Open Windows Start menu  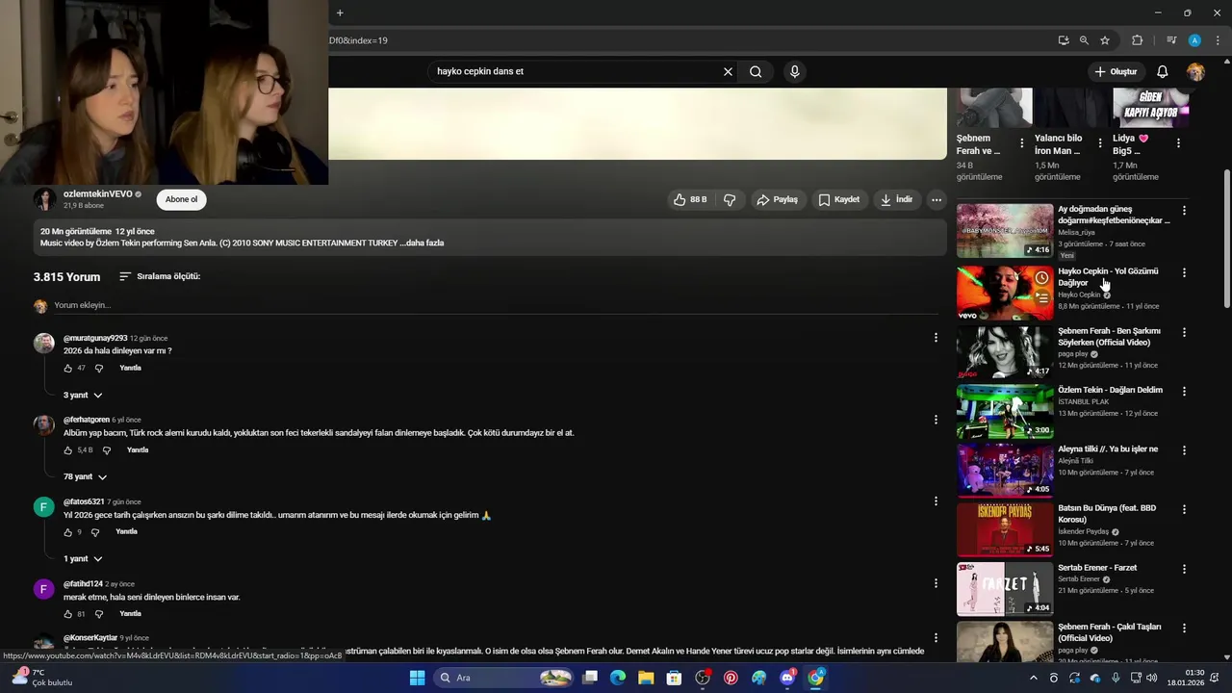[x=417, y=678]
